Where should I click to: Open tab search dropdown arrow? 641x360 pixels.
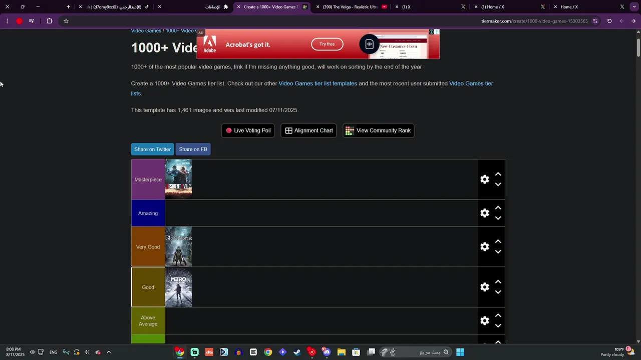[634, 7]
